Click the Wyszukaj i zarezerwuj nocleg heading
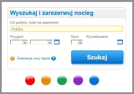 point(52,13)
